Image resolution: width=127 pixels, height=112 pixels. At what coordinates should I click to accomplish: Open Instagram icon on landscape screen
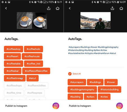coord(119,106)
